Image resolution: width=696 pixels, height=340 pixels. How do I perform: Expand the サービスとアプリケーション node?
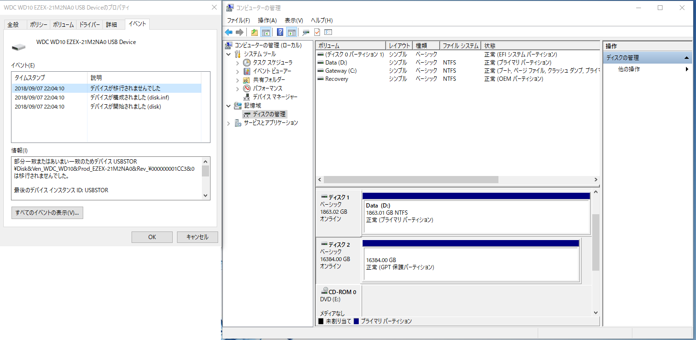[x=229, y=123]
